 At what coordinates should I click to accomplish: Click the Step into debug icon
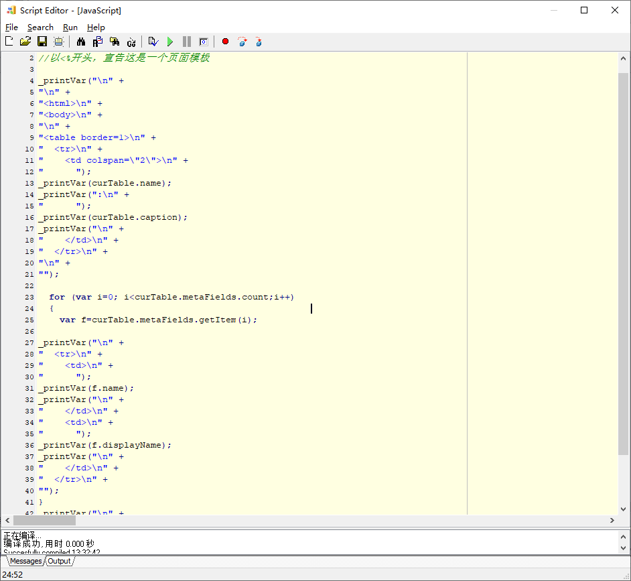[x=259, y=42]
